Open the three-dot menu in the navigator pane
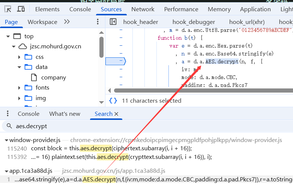Image resolution: width=293 pixels, height=187 pixels. click(x=98, y=22)
